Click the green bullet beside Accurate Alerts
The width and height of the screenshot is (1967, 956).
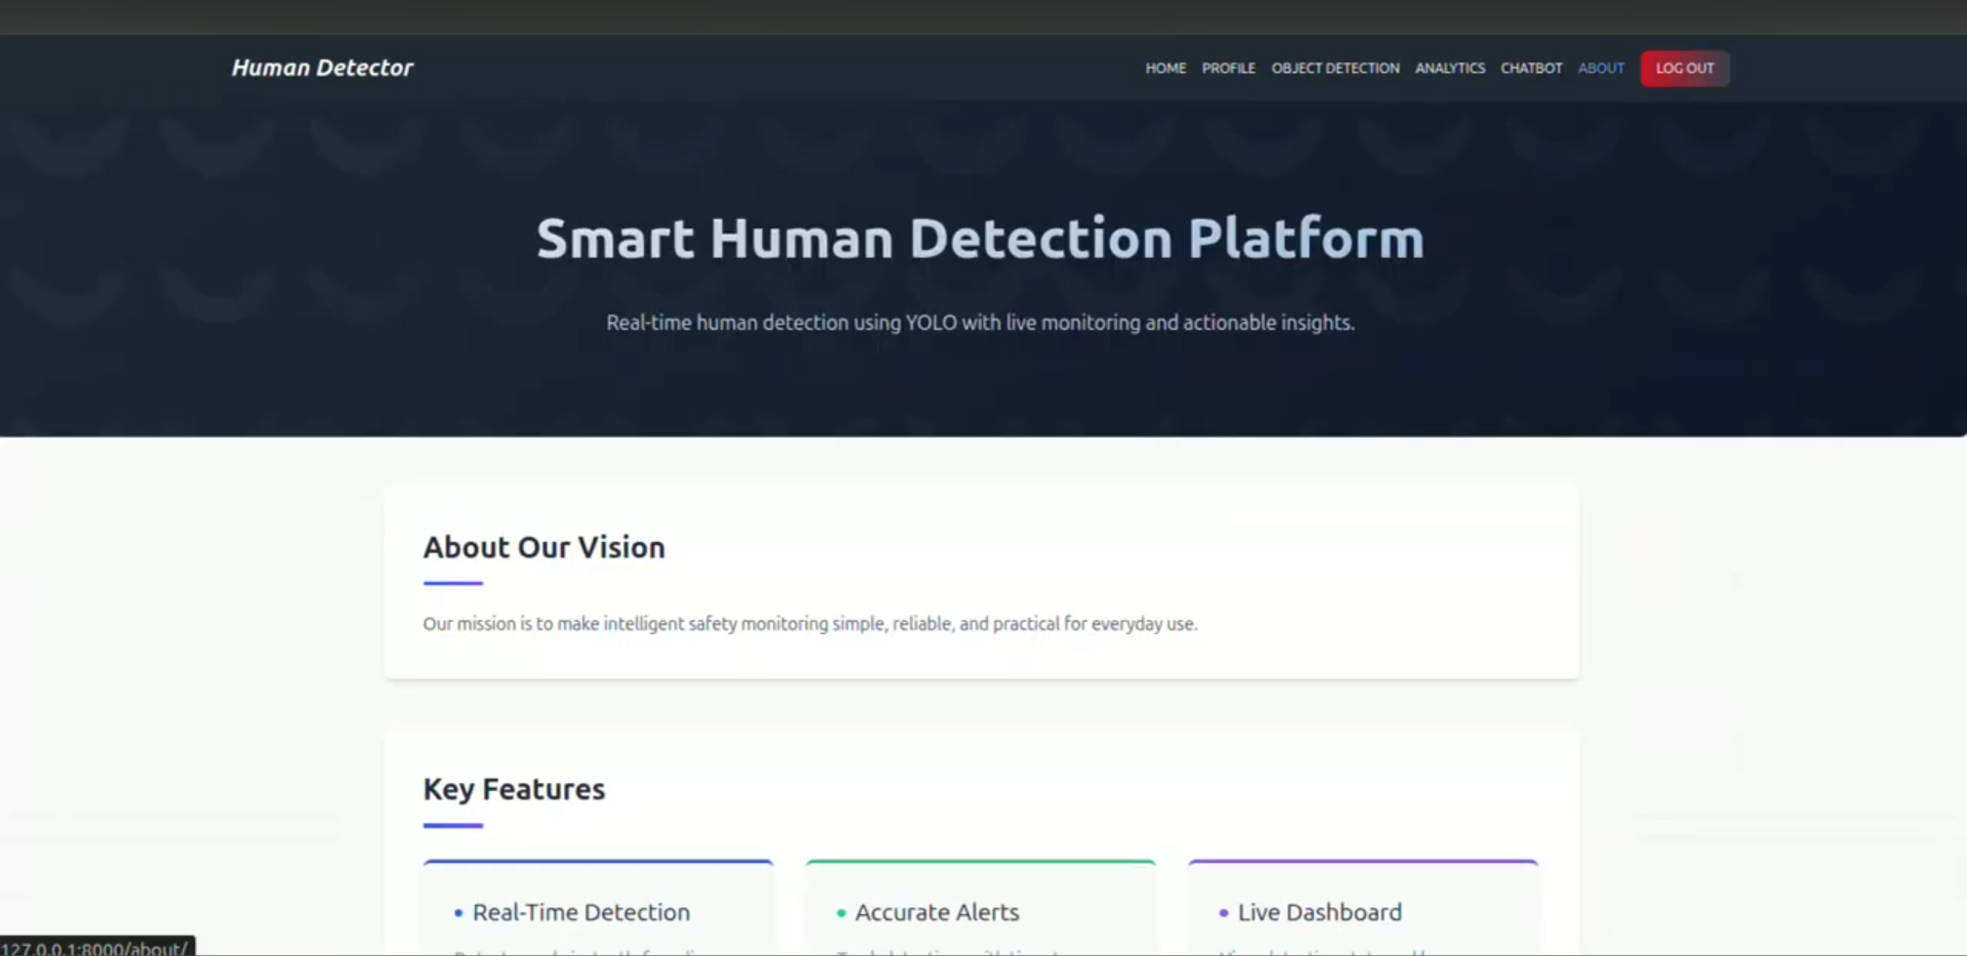click(x=841, y=912)
